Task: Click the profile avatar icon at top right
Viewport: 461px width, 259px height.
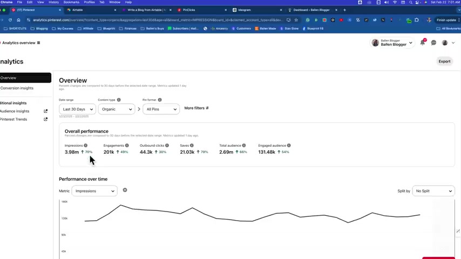Action: tap(445, 43)
